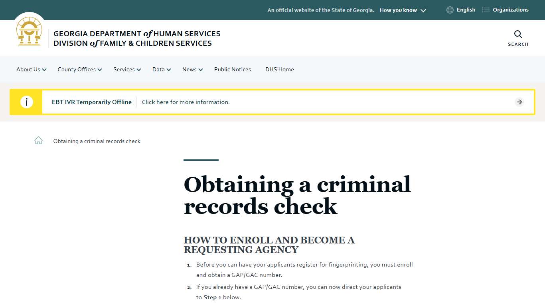The height and width of the screenshot is (306, 545).
Task: Click the Organizations label
Action: pos(511,10)
